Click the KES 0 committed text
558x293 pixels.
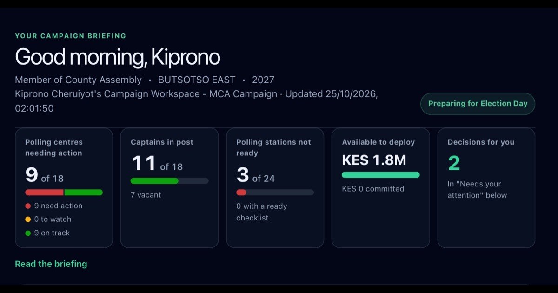click(373, 189)
